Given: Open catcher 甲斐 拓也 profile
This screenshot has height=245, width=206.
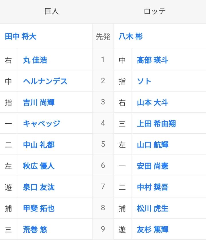Looking at the screenshot, I should click(x=39, y=208).
